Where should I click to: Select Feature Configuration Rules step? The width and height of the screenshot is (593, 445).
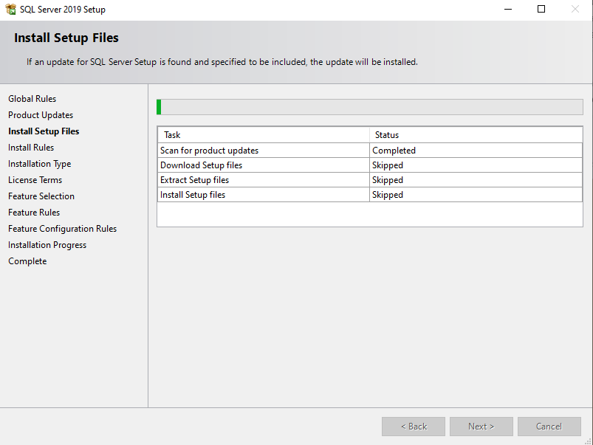pos(62,229)
